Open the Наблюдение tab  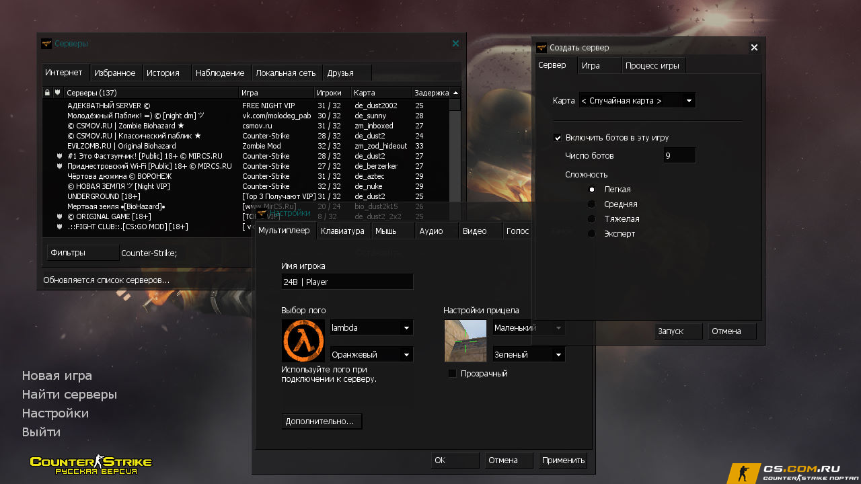220,73
